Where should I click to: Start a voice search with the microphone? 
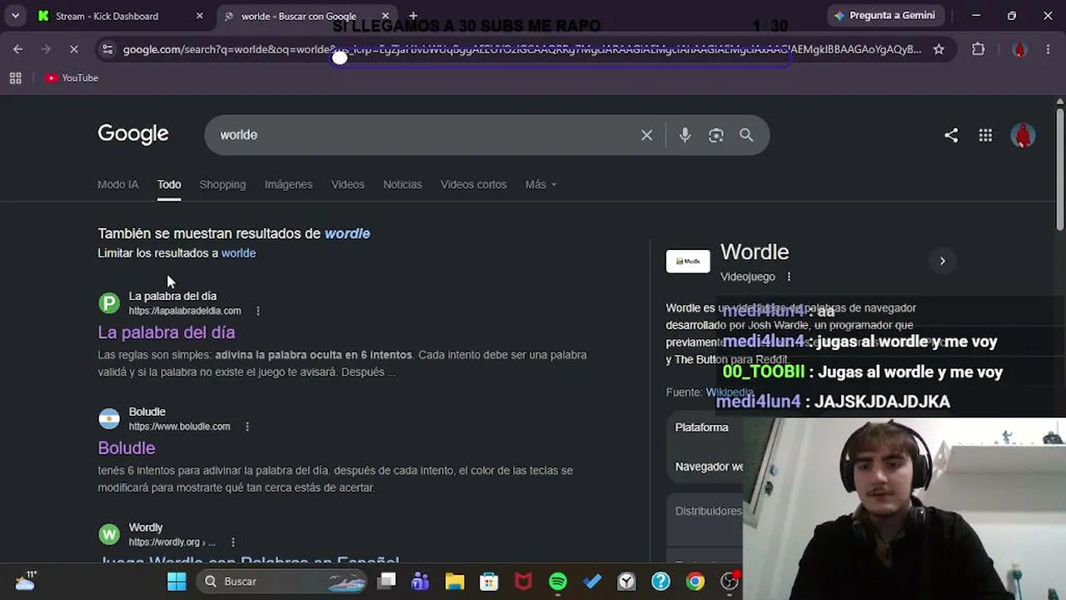point(685,135)
